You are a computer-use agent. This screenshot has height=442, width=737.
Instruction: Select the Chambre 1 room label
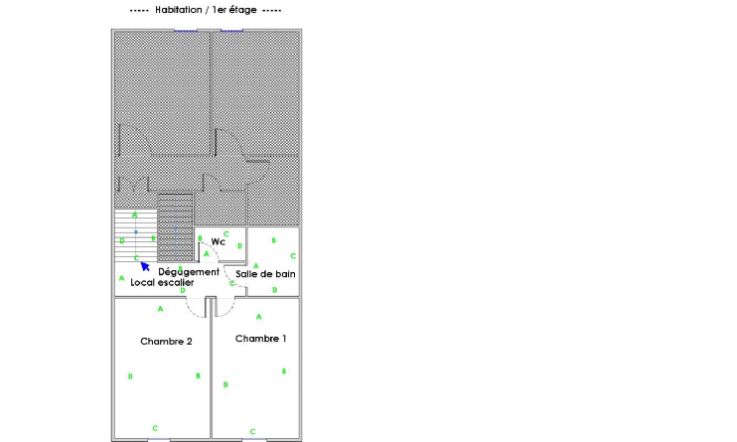(261, 339)
